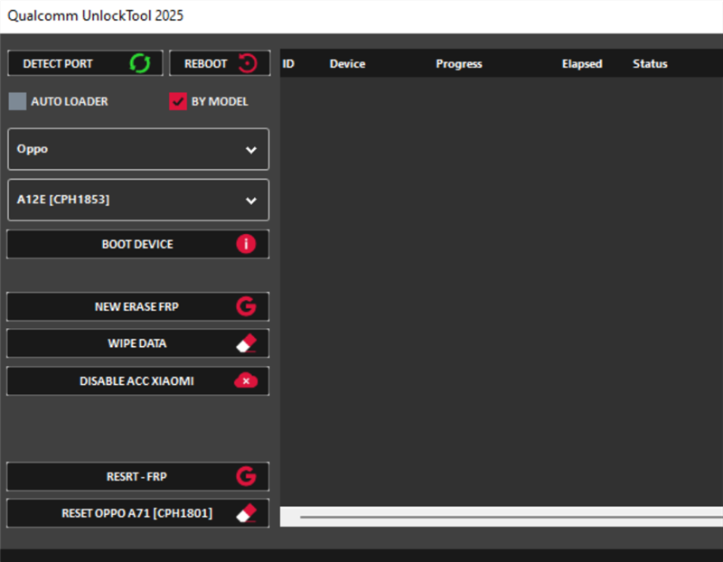Click the cloud-x icon on Disable ACC Xiaomi

pos(246,381)
